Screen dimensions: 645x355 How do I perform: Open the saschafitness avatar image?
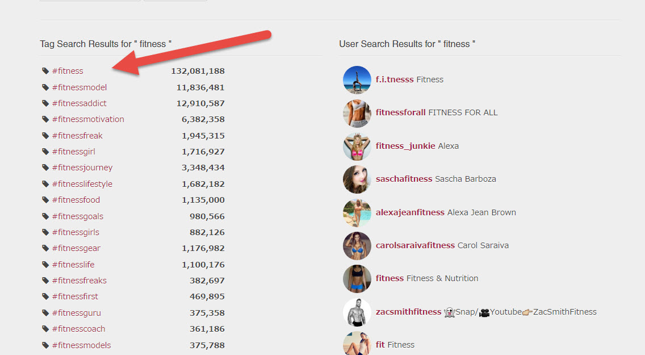(357, 179)
